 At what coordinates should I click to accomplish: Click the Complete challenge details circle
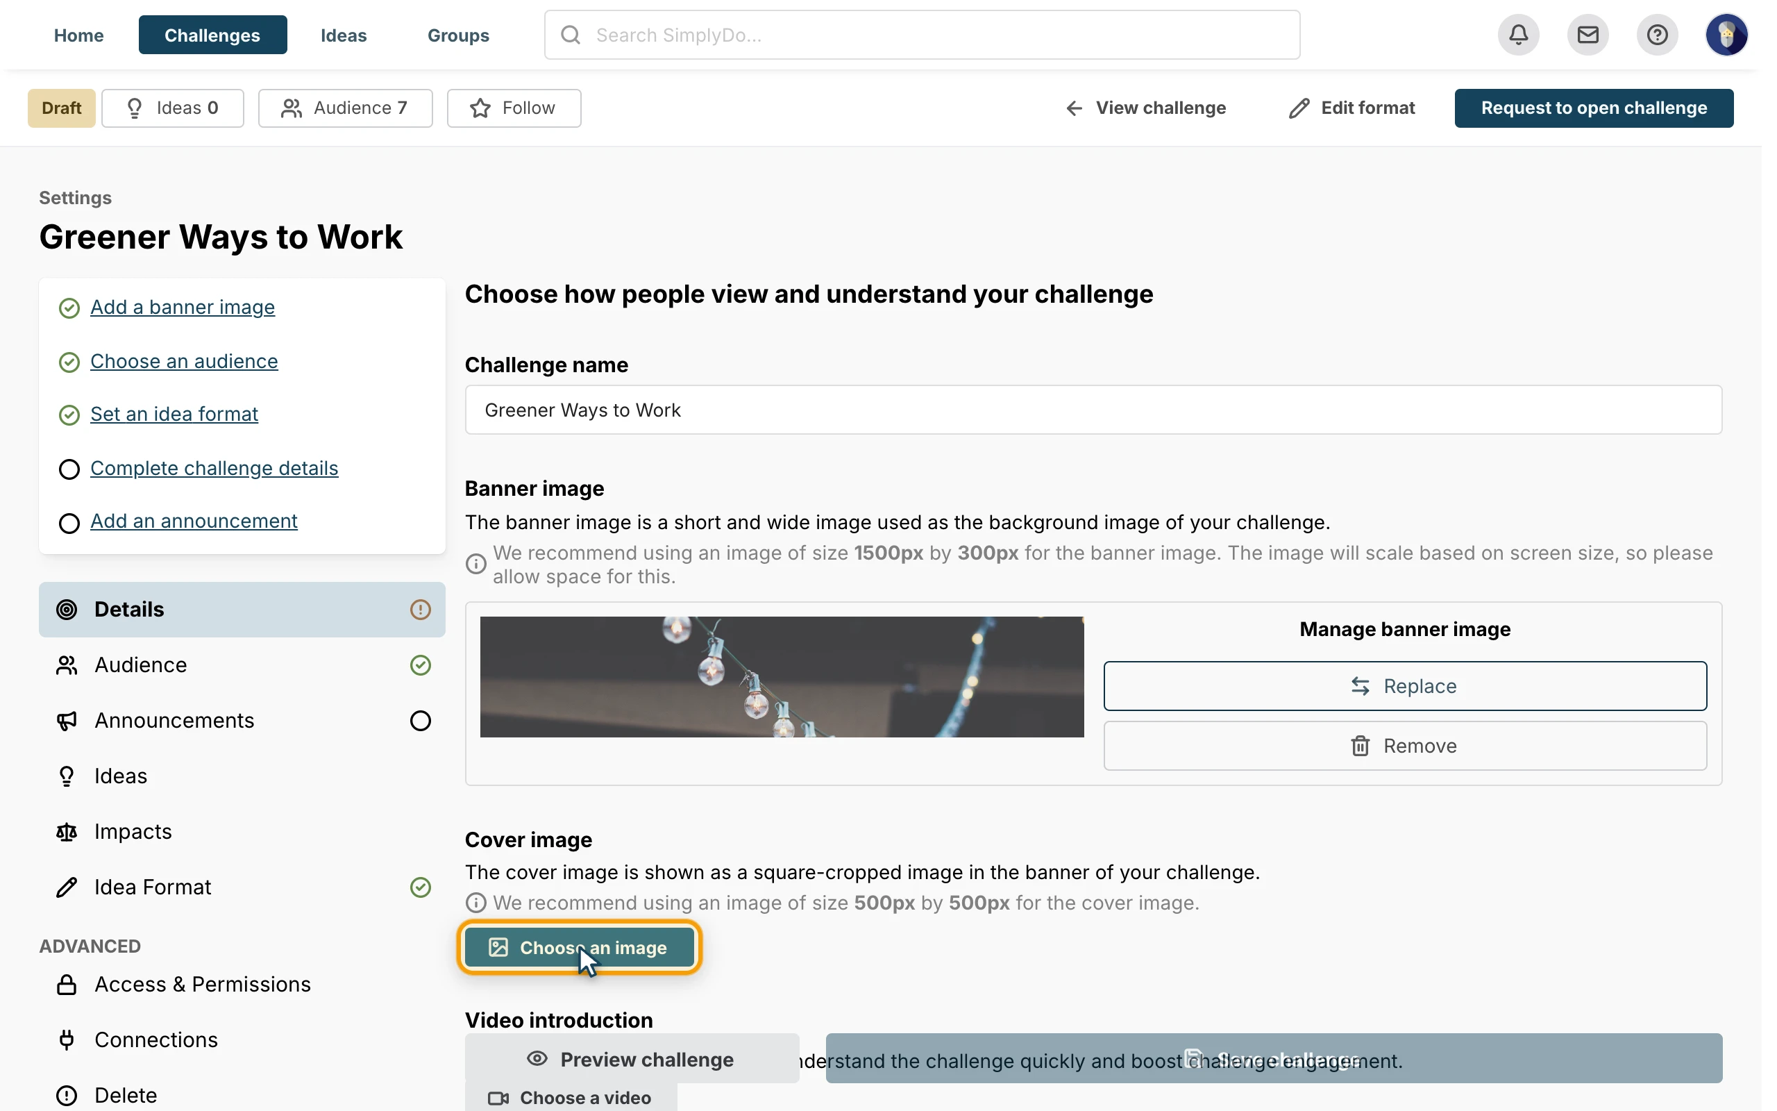[x=69, y=469]
